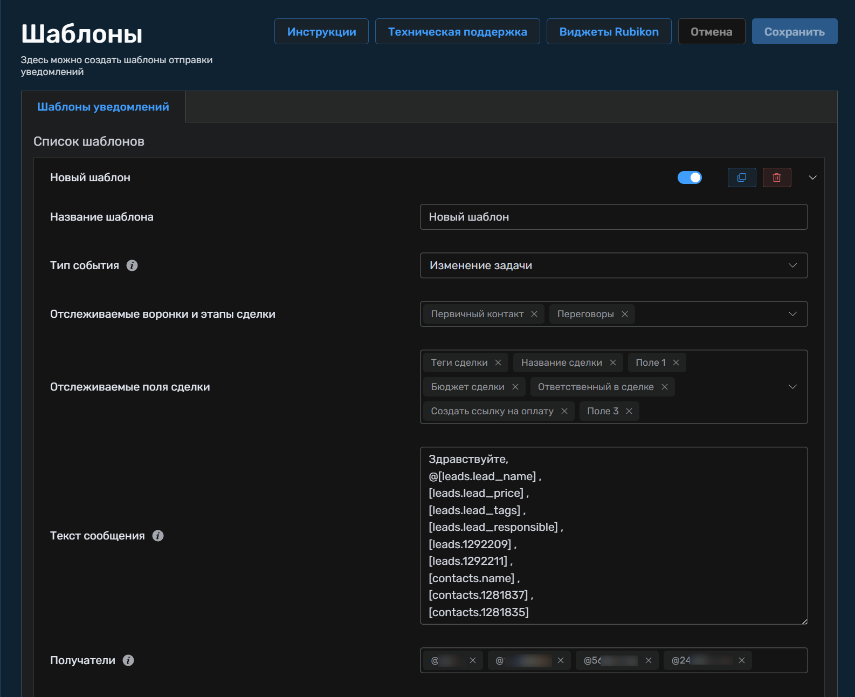
Task: Click the Список шаблонов heading
Action: (x=89, y=141)
